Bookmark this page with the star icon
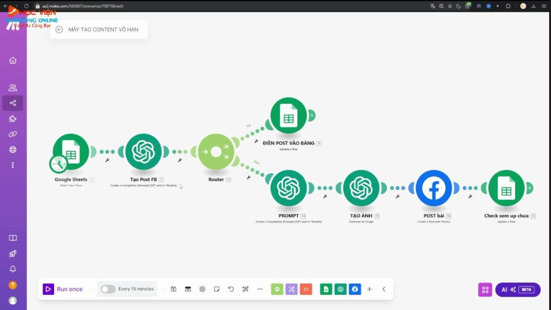The height and width of the screenshot is (310, 551). click(450, 6)
